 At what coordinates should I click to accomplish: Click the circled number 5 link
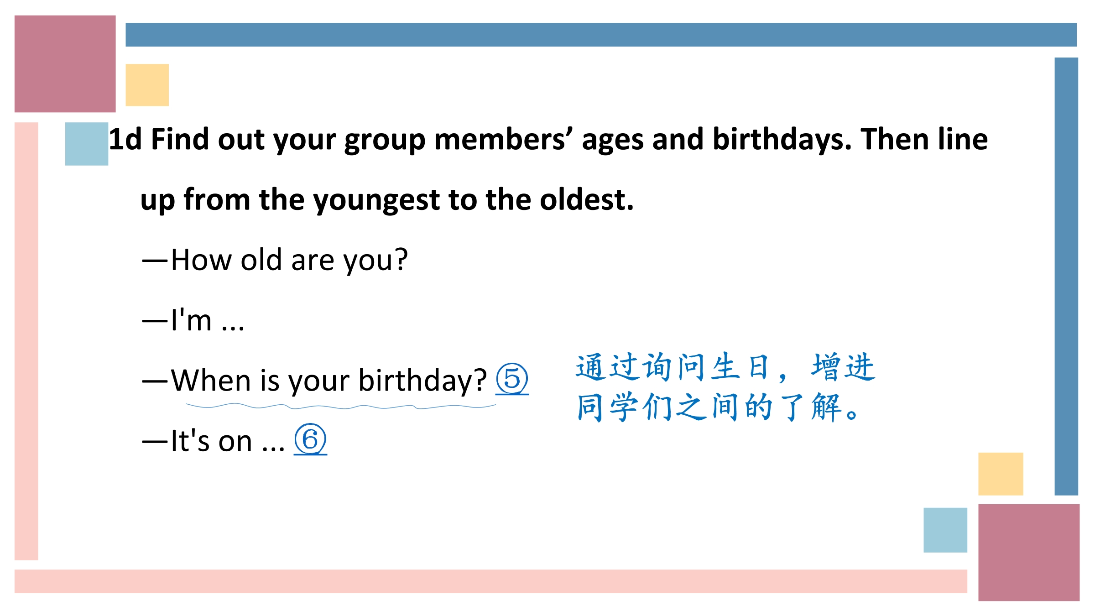pos(512,379)
